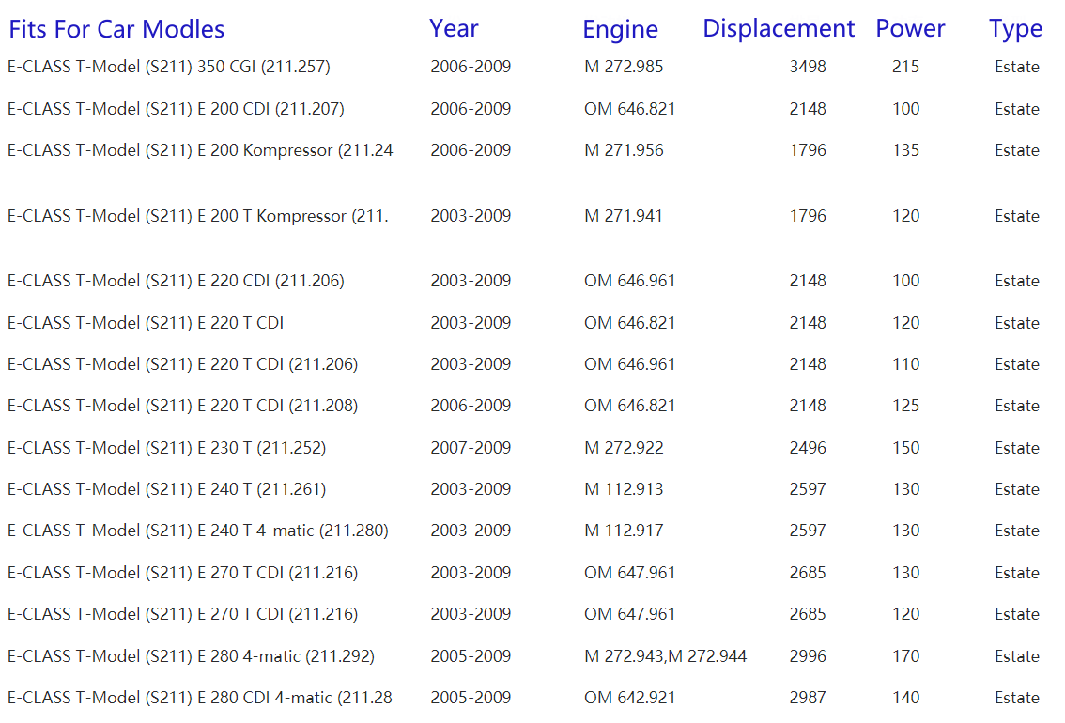Select the E 200 CDI (211.207) model entry
The image size is (1065, 723).
176,109
